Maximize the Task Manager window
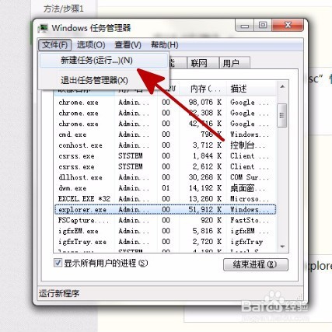 (263, 26)
